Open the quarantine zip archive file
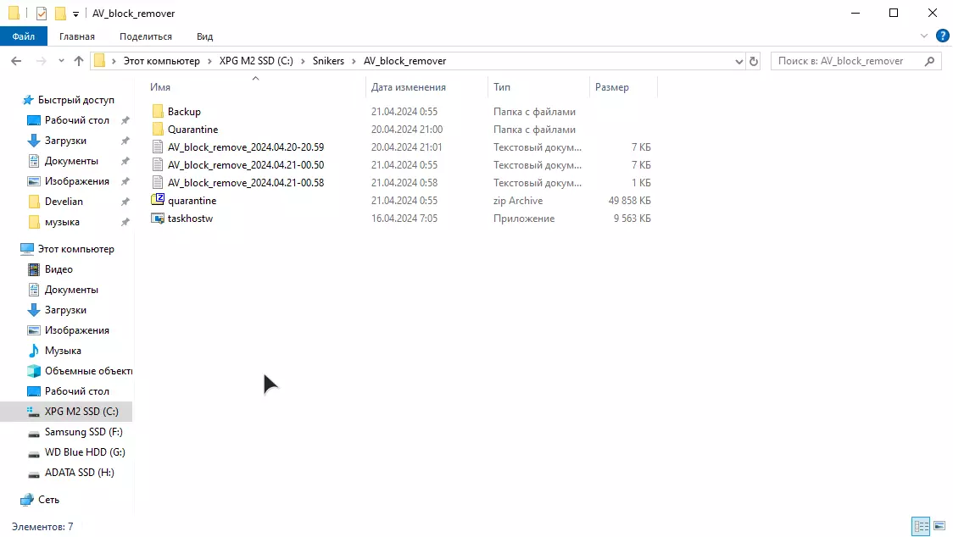 pyautogui.click(x=192, y=201)
